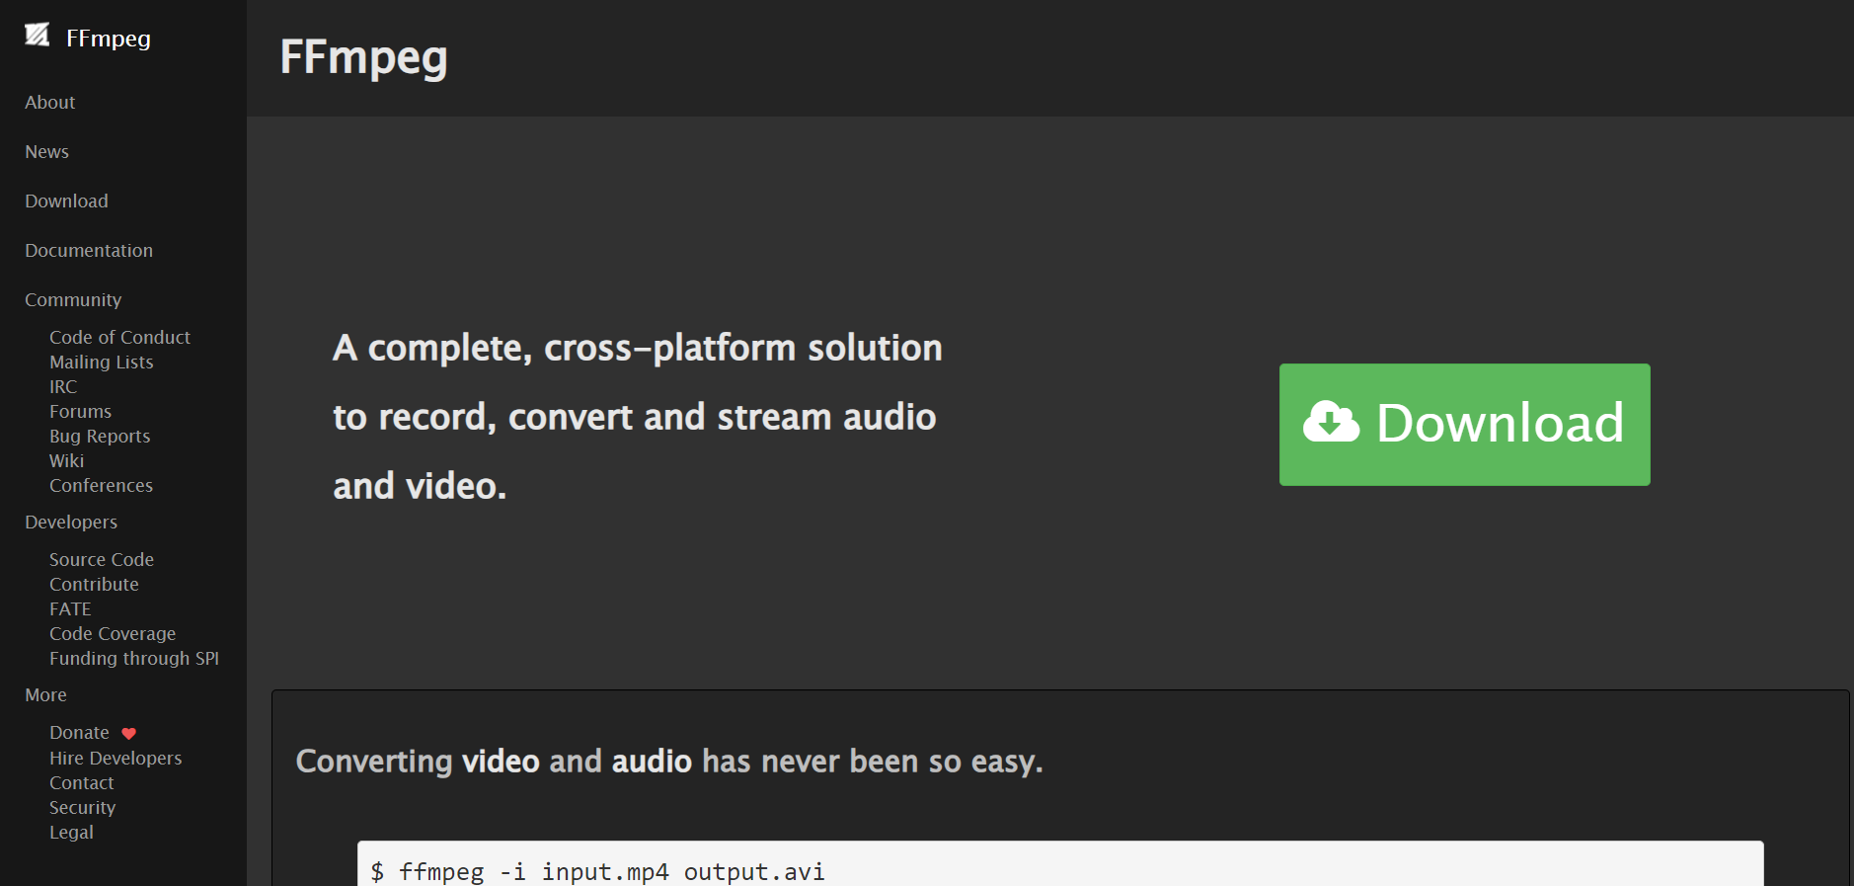
Task: Visit the Mailing Lists page
Action: point(102,362)
